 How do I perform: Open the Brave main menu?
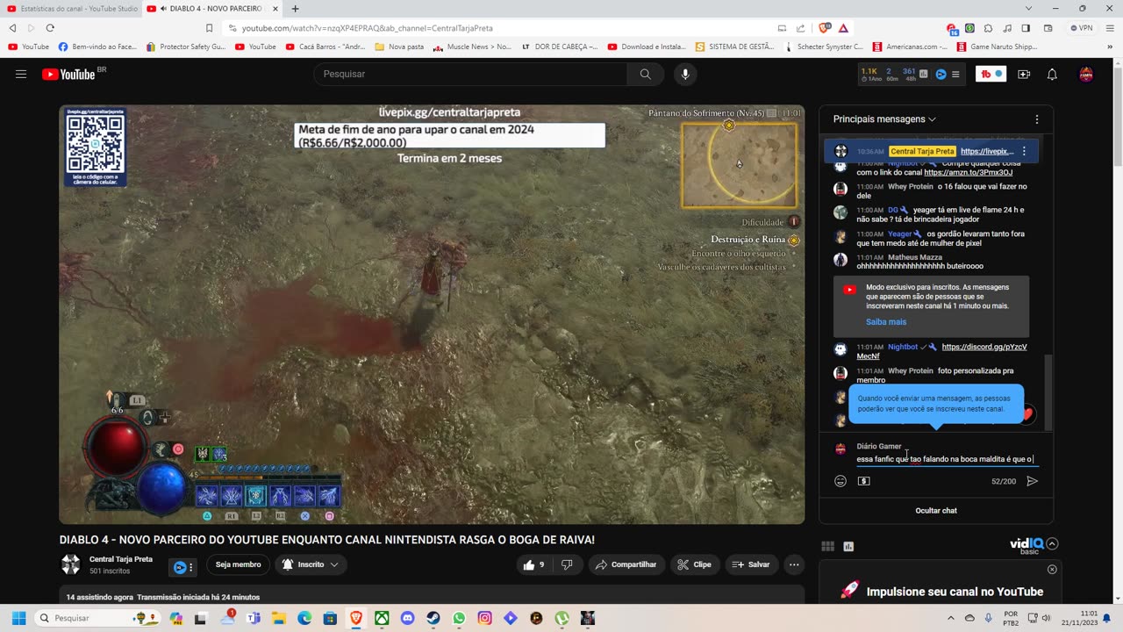1108,28
